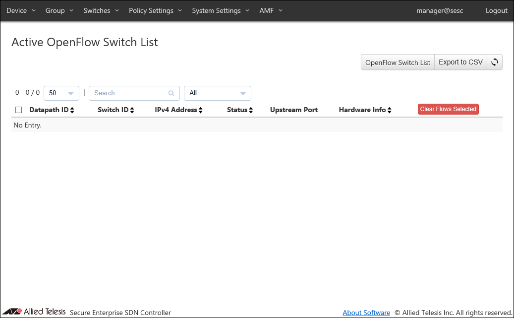
Task: Sort by Switch ID arrows
Action: tap(132, 110)
